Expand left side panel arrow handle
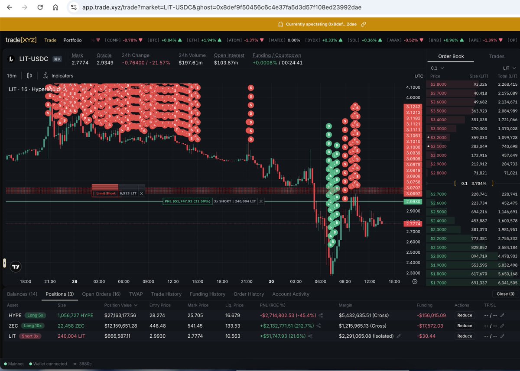Viewport: 520px width, 371px height. [4, 262]
